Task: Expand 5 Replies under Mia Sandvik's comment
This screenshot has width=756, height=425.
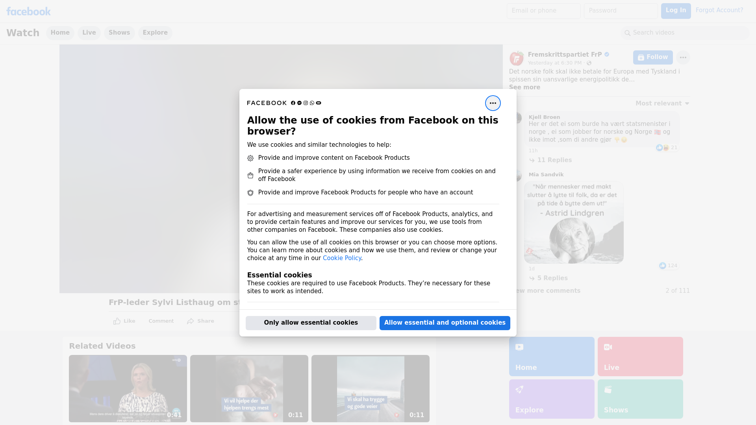Action: pos(548,278)
